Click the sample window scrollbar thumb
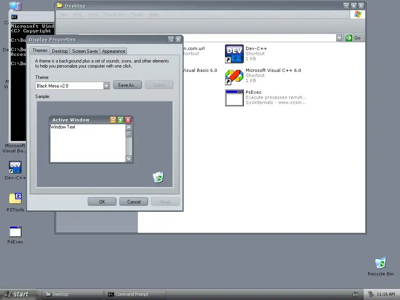 (129, 134)
